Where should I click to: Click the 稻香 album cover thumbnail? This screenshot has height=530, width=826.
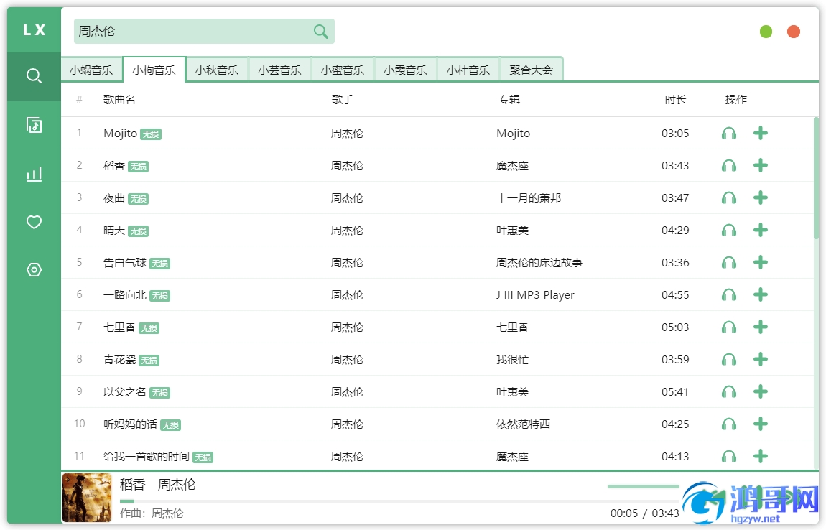click(87, 498)
